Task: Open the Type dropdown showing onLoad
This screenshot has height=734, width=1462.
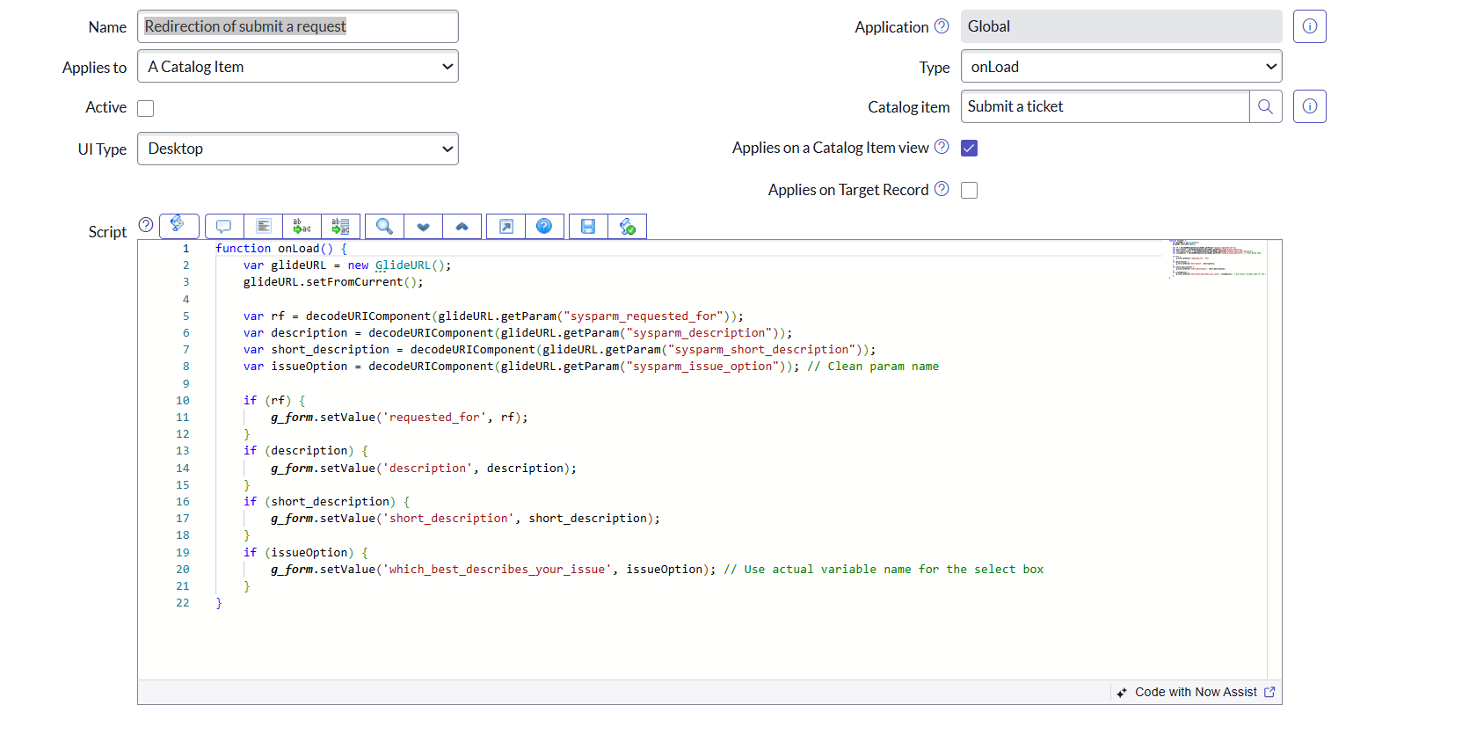Action: point(1121,67)
